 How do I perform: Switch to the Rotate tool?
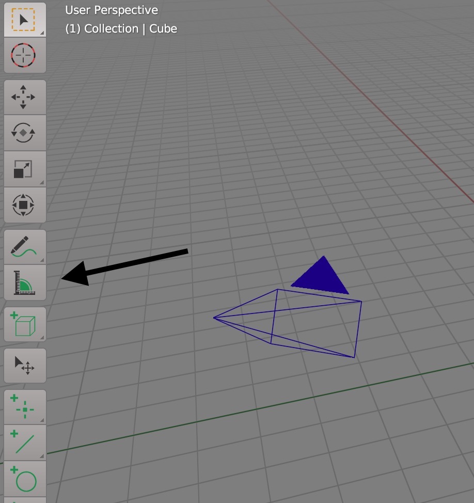coord(24,133)
